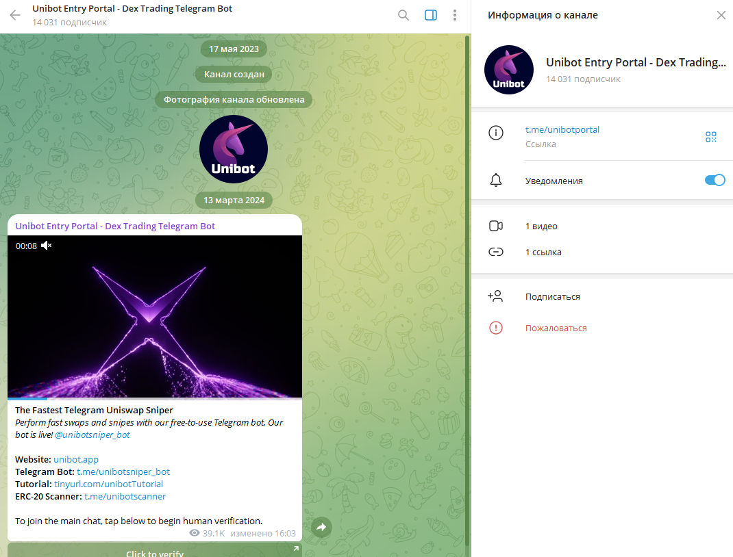The height and width of the screenshot is (557, 733).
Task: Open the t.me/unibotsniper_bot link
Action: point(123,471)
